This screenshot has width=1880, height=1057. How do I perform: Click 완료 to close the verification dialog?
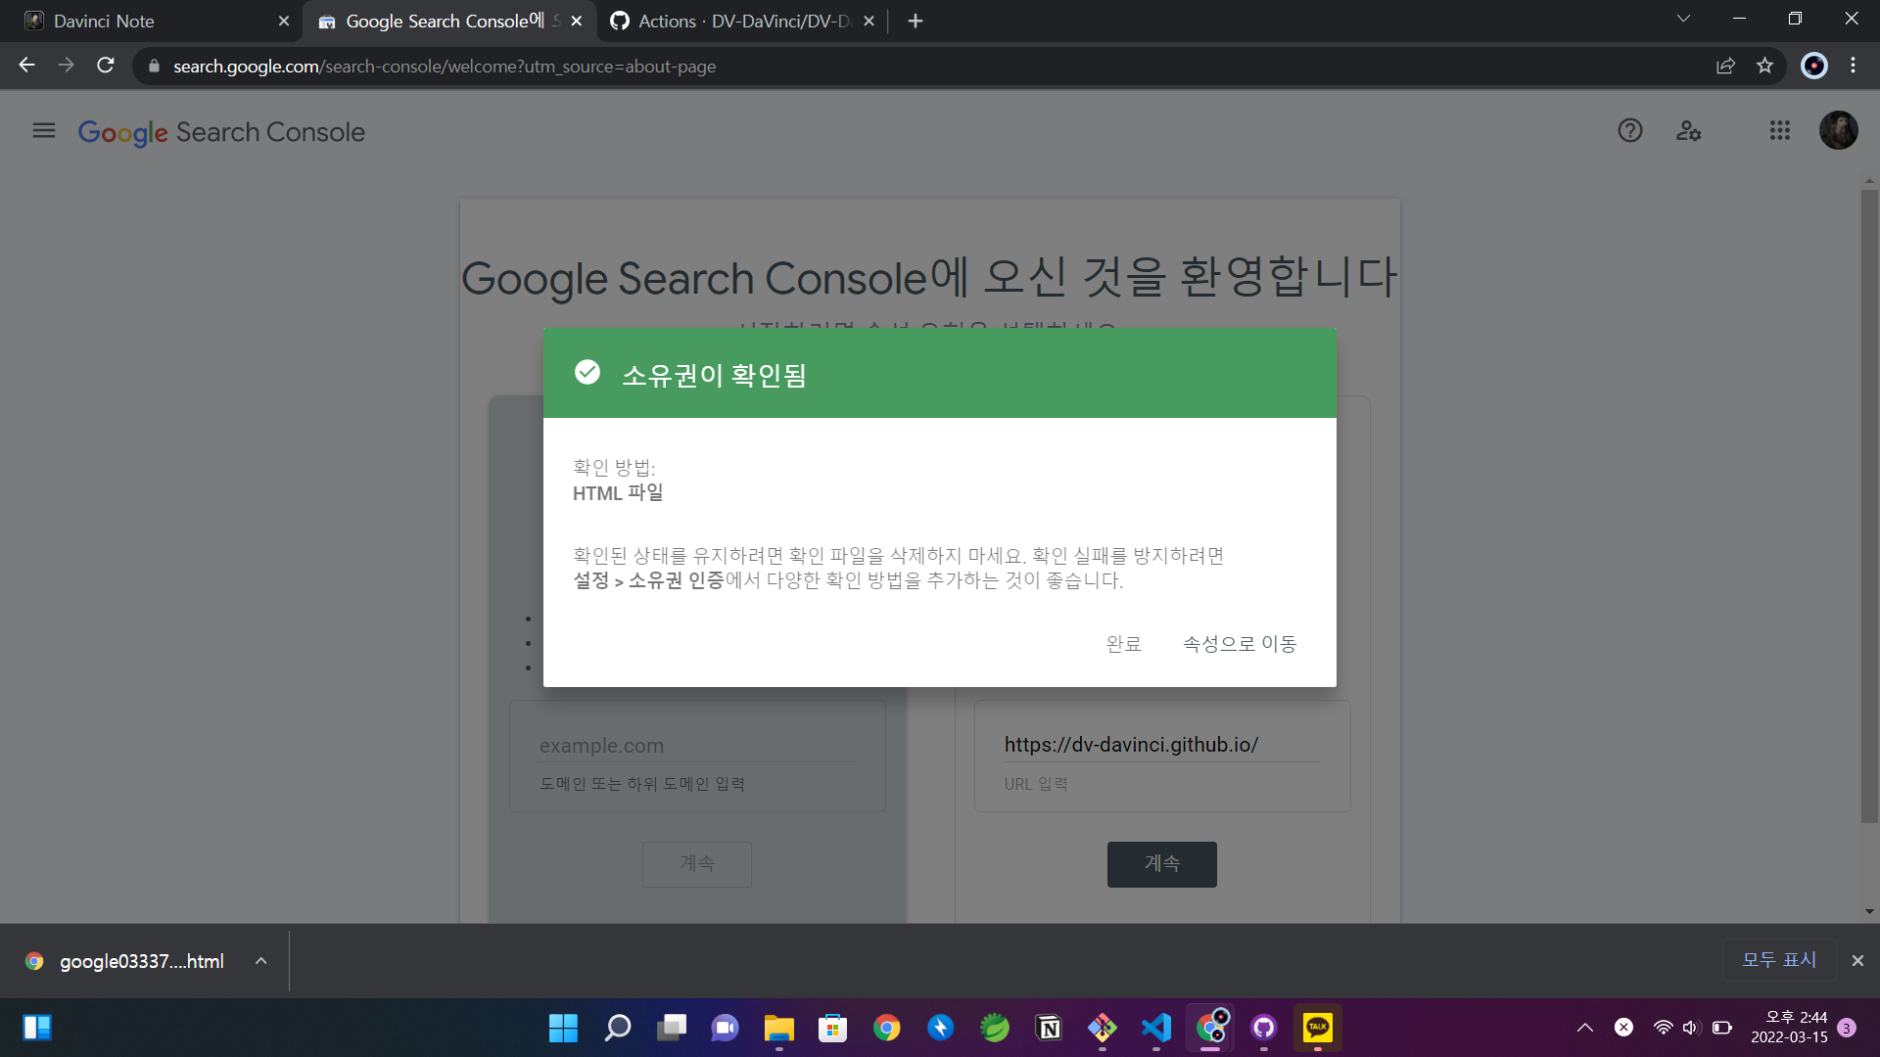(x=1122, y=643)
